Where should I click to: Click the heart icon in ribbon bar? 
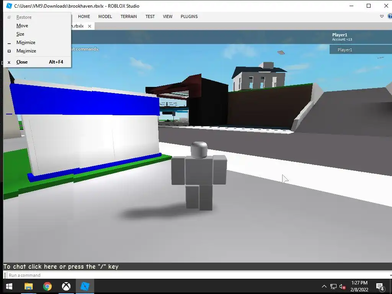pyautogui.click(x=382, y=16)
